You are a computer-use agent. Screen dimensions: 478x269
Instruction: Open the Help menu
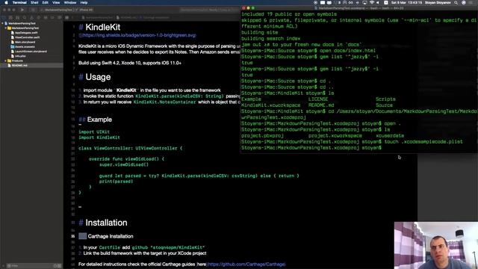coord(84,2)
